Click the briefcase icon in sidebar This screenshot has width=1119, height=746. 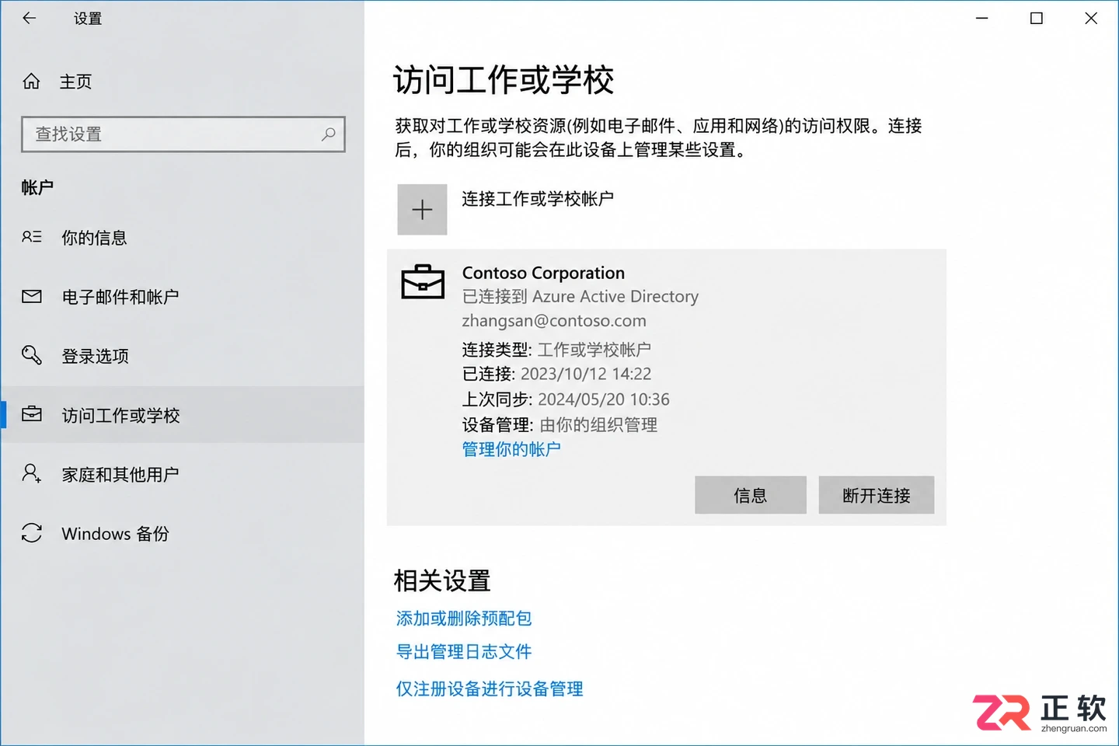[32, 414]
